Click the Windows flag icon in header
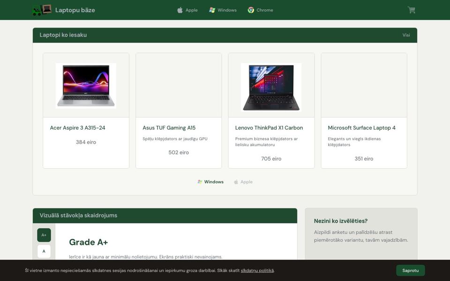450x281 pixels. tap(212, 10)
